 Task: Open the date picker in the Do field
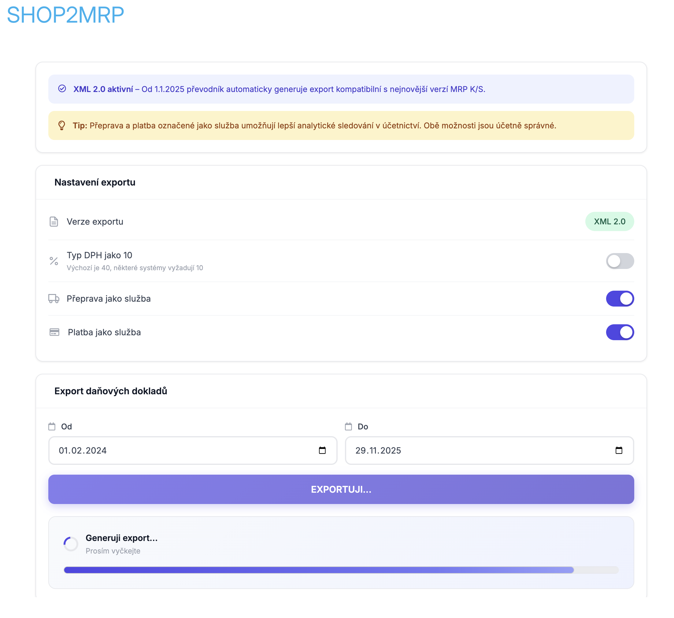click(x=619, y=451)
